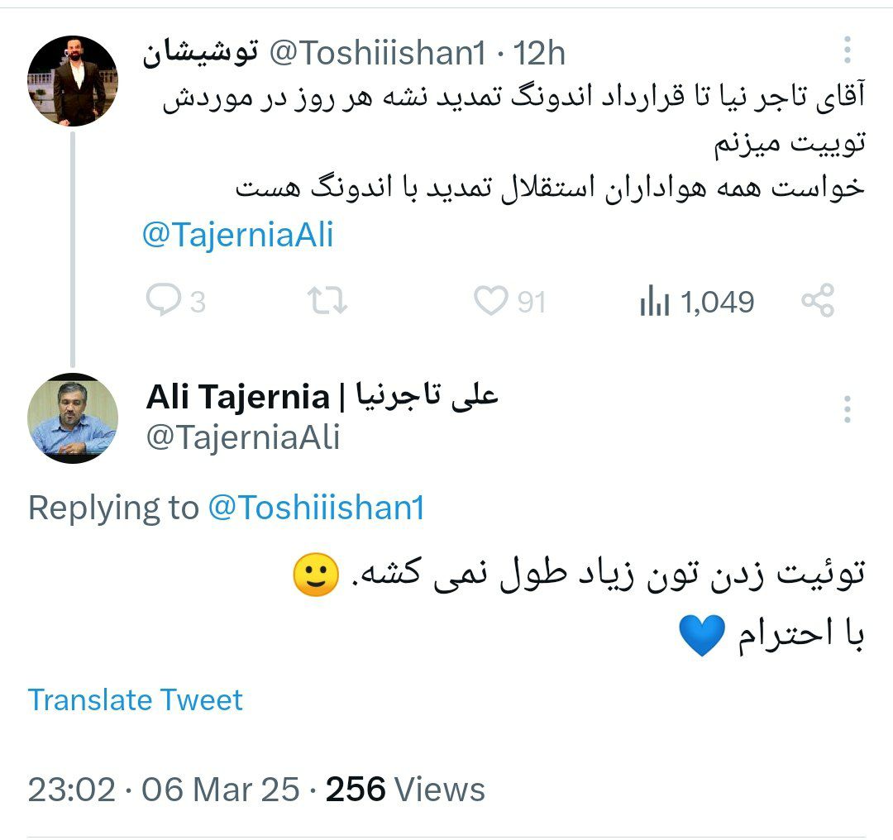The width and height of the screenshot is (893, 840).
Task: Open @TajerniaAli mention in first tweet
Action: tap(238, 236)
